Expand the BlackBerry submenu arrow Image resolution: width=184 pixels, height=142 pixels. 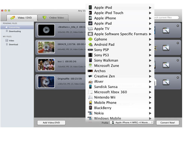150,108
